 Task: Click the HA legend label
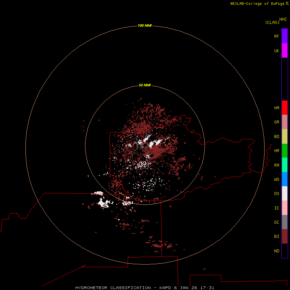[277, 108]
